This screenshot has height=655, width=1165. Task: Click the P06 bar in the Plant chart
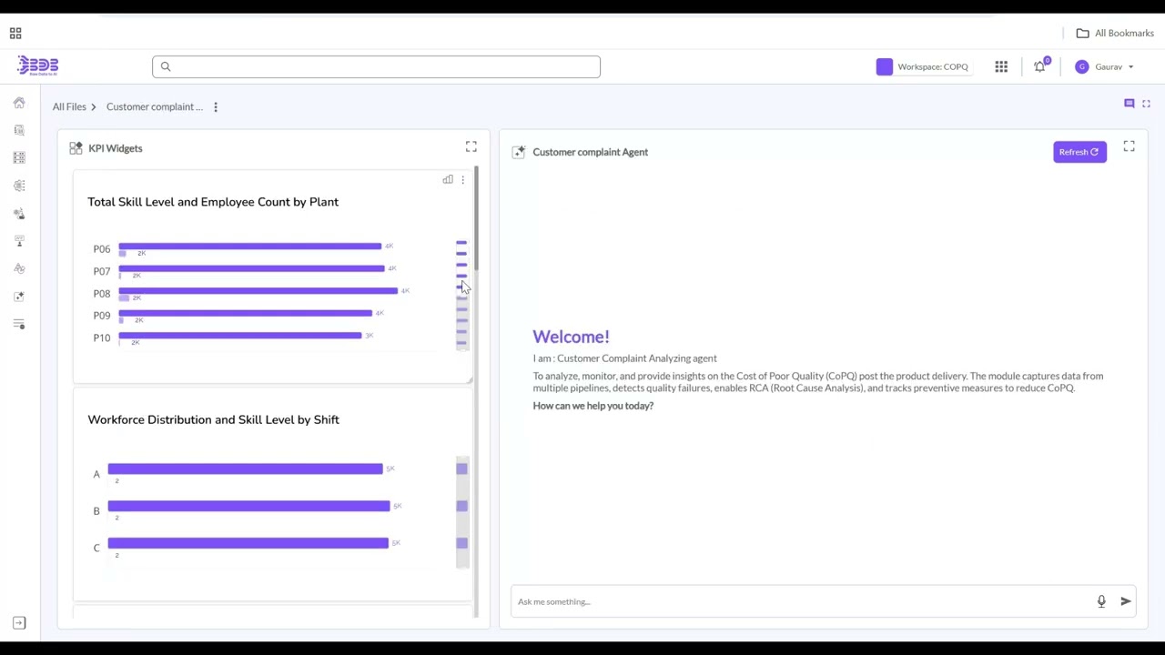click(x=249, y=246)
